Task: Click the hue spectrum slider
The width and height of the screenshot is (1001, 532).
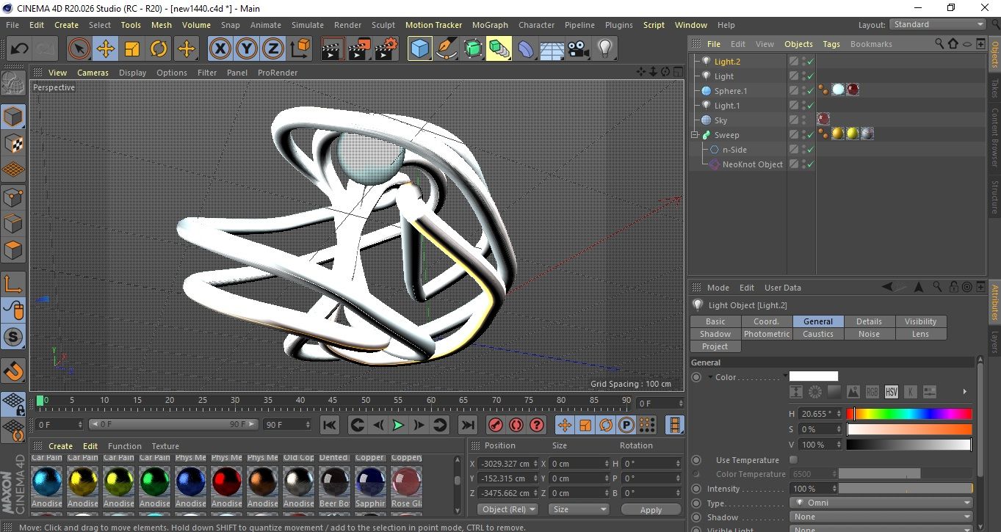Action: pyautogui.click(x=909, y=415)
